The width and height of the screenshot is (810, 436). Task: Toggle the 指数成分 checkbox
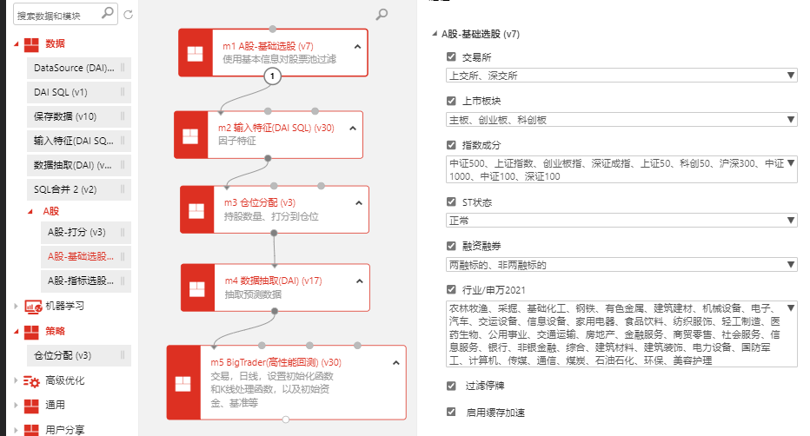pos(451,145)
